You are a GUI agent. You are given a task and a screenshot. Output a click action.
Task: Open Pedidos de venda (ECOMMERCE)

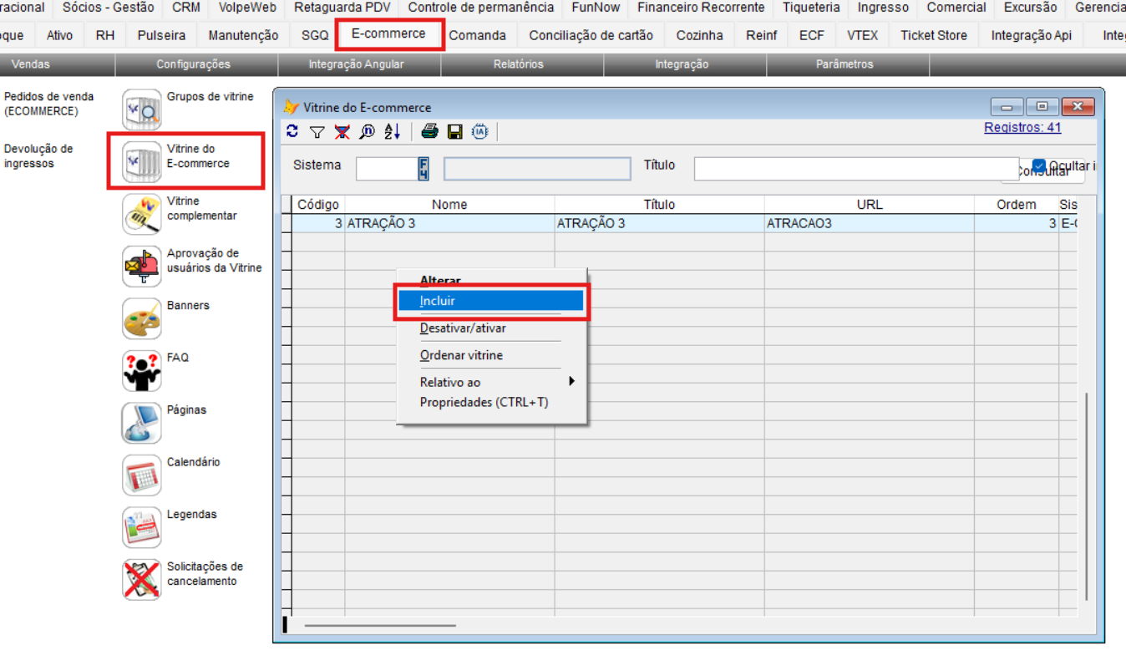click(48, 104)
